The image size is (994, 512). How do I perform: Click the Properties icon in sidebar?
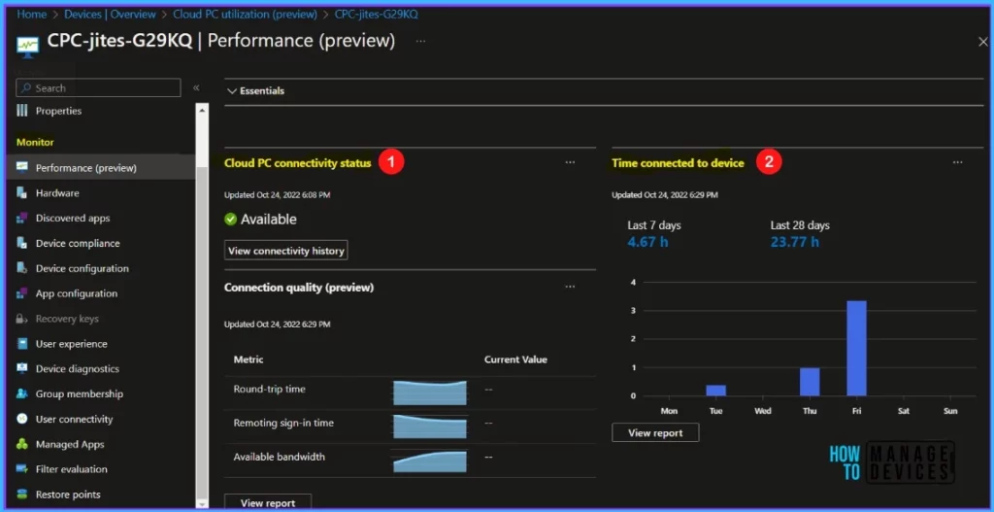click(x=22, y=111)
